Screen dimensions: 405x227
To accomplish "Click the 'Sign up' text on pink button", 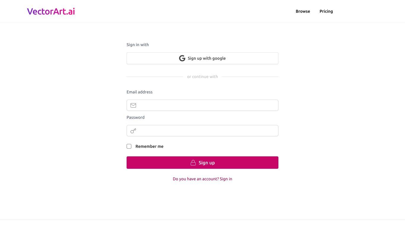I will tap(207, 163).
